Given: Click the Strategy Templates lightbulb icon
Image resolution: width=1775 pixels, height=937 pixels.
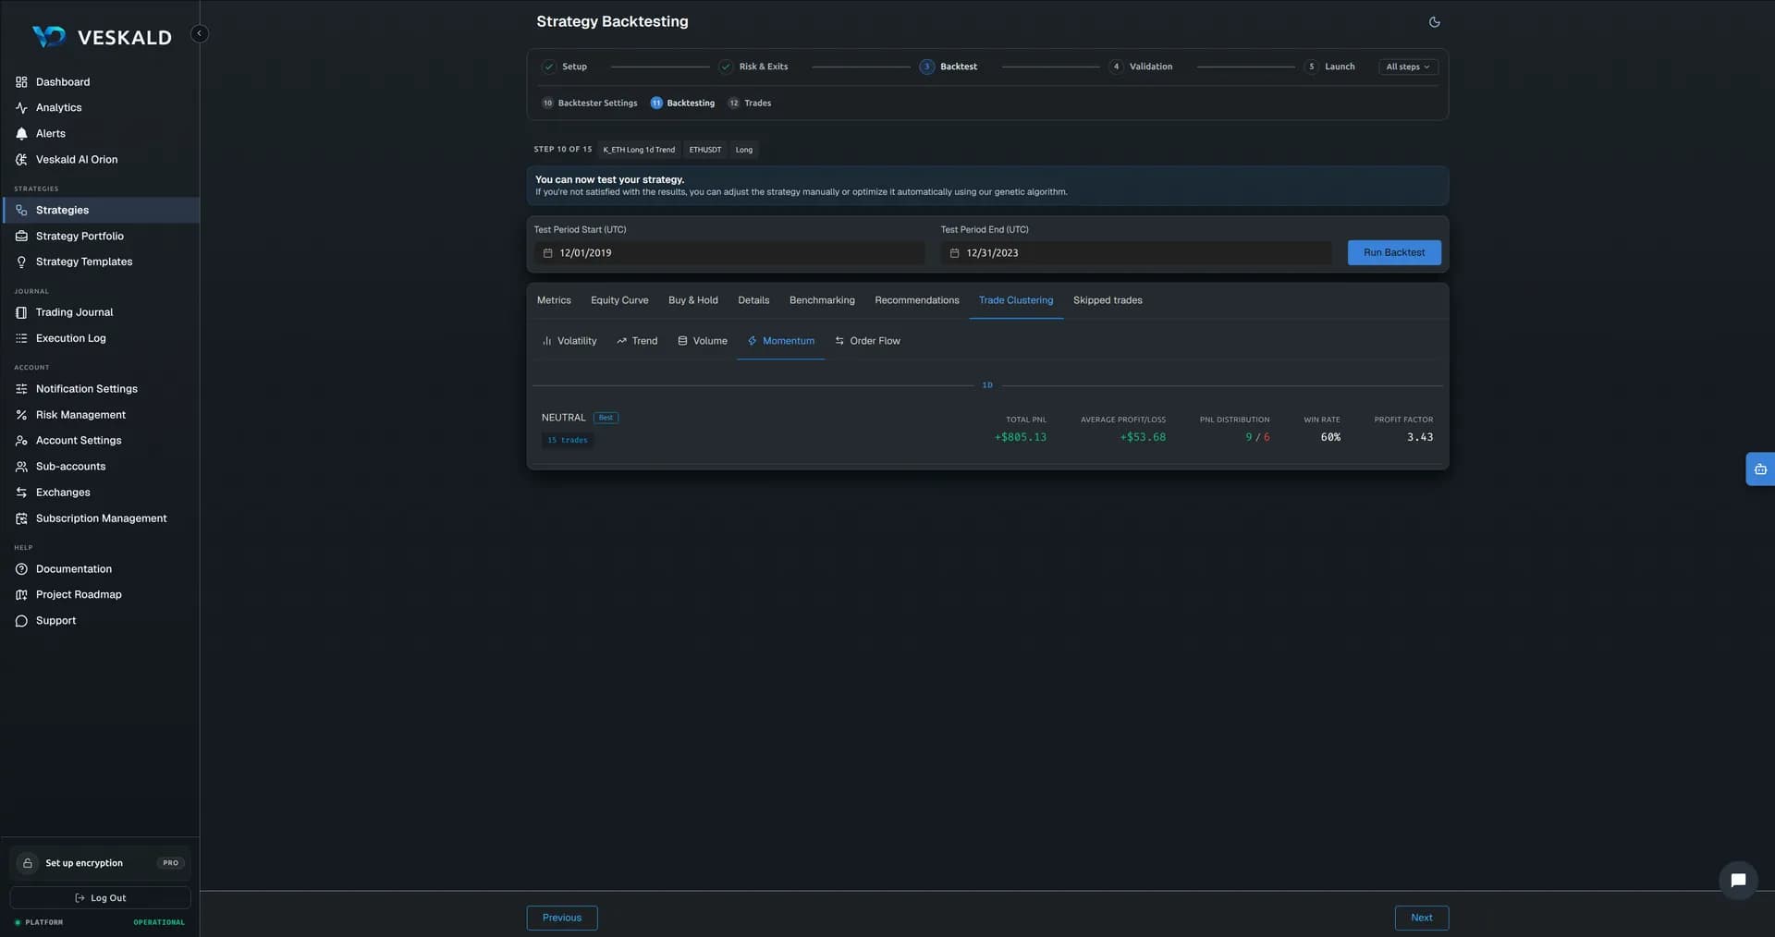Looking at the screenshot, I should [x=21, y=262].
